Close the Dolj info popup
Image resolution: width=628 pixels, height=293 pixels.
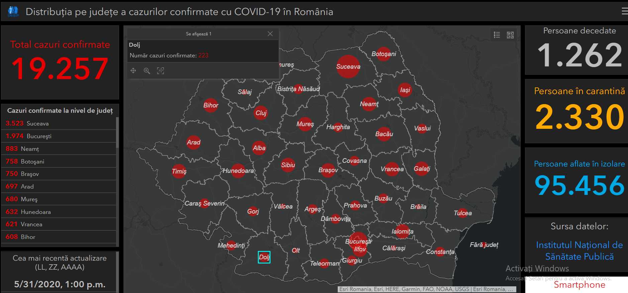[x=270, y=34]
